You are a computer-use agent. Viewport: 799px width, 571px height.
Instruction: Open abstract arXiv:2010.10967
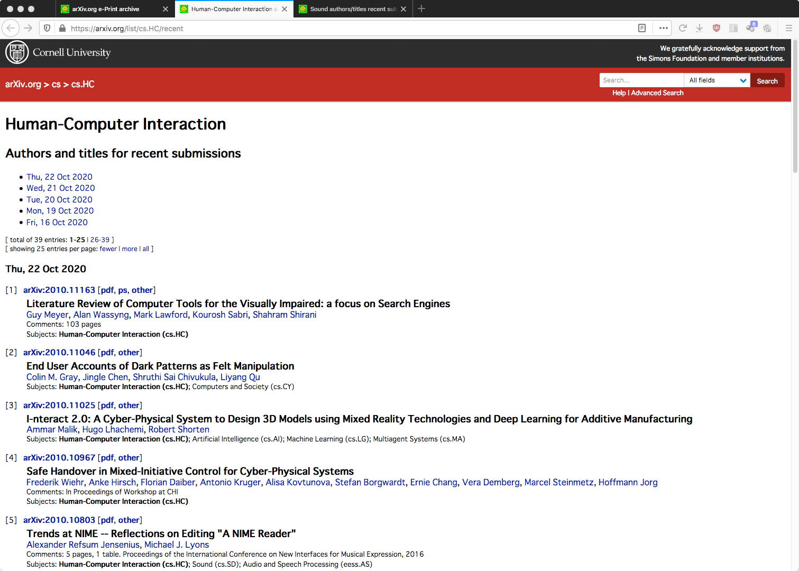click(59, 457)
